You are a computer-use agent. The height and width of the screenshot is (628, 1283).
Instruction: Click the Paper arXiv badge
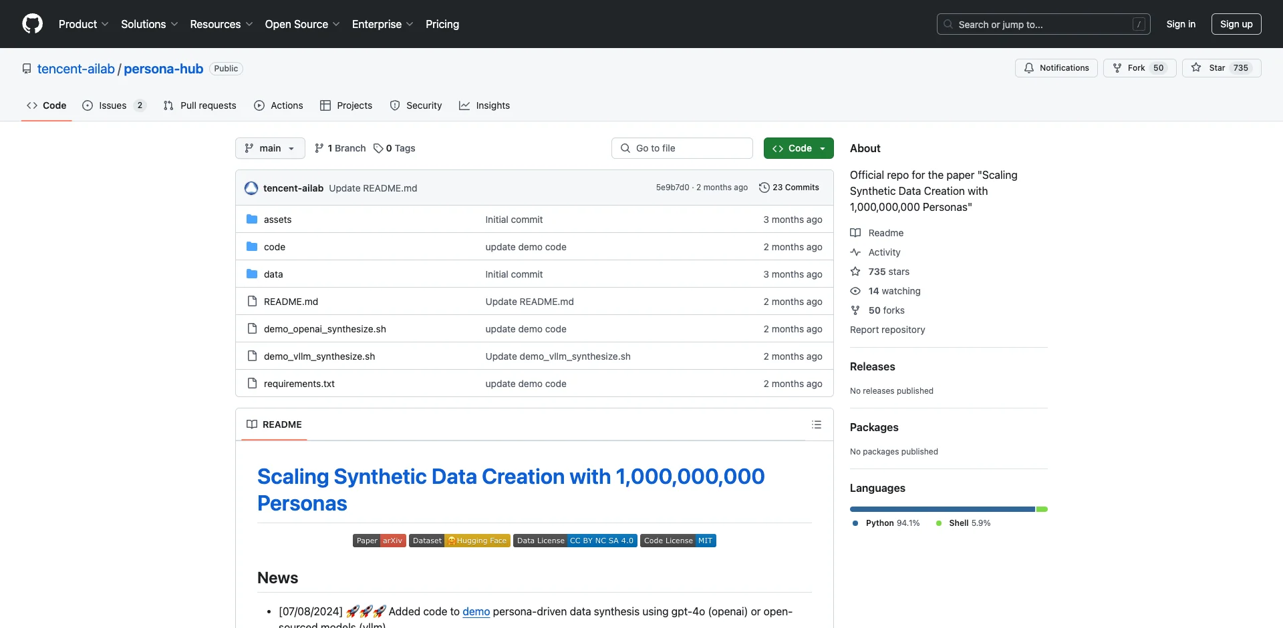pyautogui.click(x=380, y=541)
